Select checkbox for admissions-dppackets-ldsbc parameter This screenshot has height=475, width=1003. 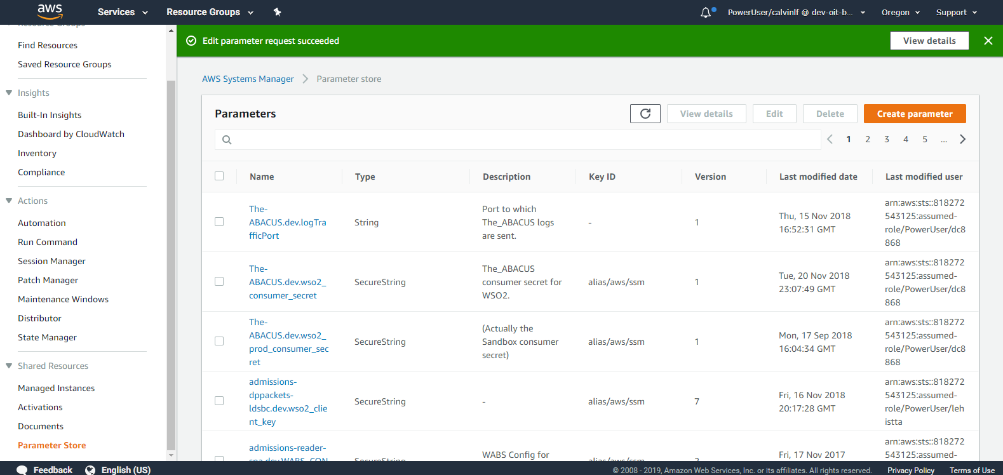pyautogui.click(x=219, y=401)
